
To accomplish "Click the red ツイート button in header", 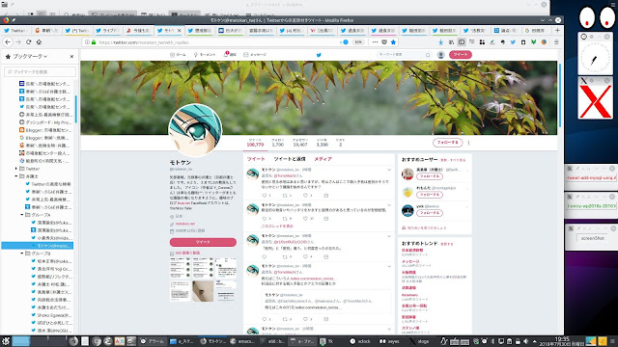I will (460, 55).
